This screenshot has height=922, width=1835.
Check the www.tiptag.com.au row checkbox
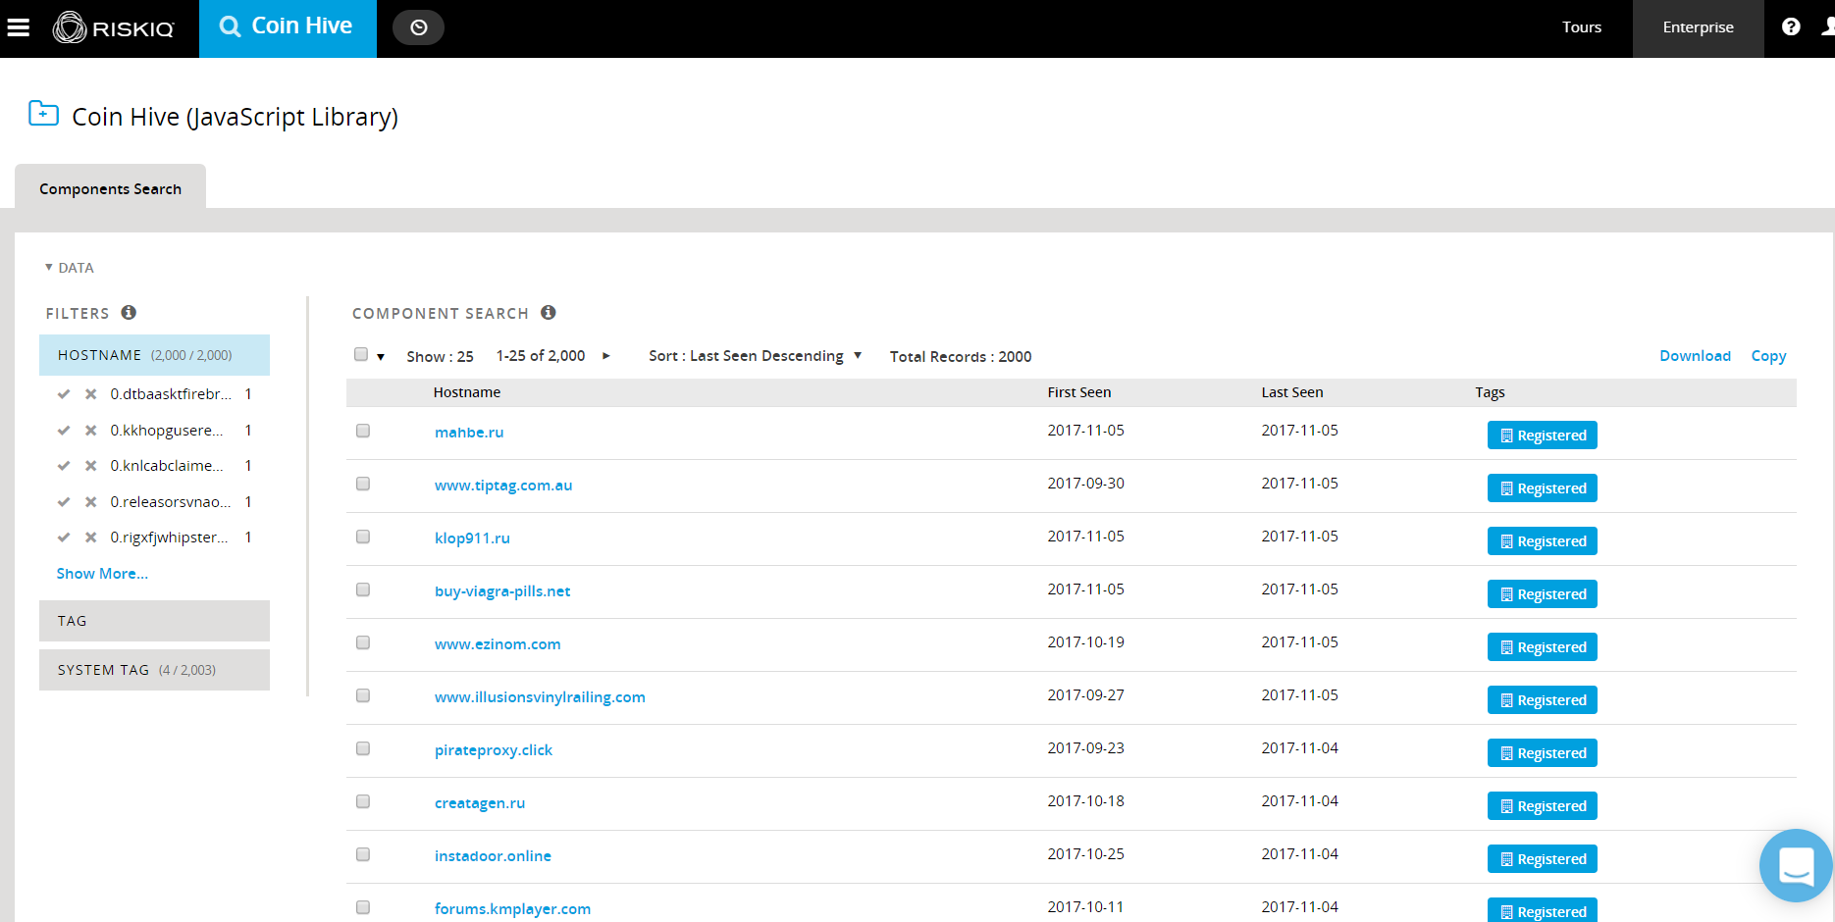point(363,484)
